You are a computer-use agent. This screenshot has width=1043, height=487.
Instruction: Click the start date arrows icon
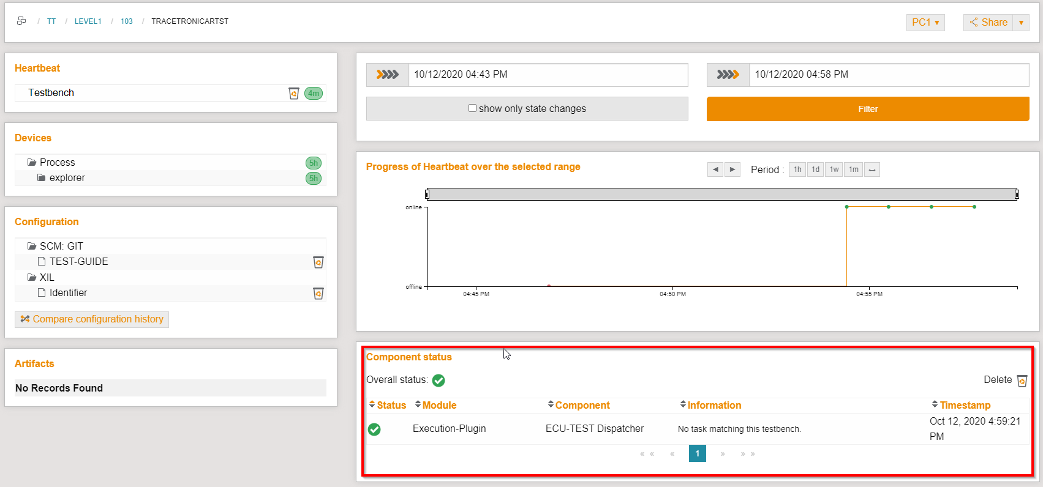click(x=387, y=75)
